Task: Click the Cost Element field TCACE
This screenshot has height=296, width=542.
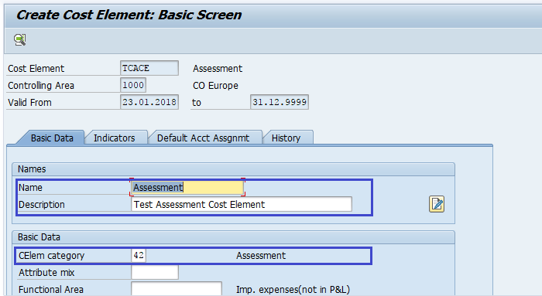Action: coord(149,68)
